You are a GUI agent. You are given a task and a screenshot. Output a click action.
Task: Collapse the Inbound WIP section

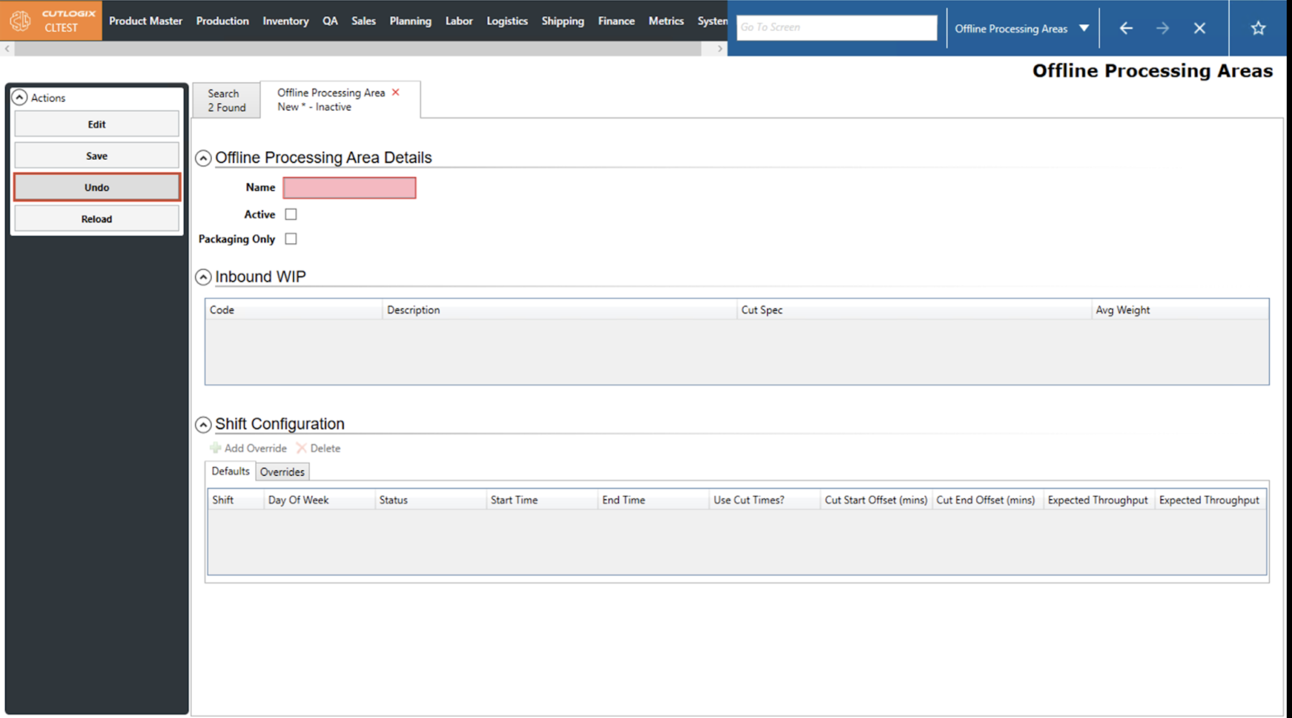point(203,277)
